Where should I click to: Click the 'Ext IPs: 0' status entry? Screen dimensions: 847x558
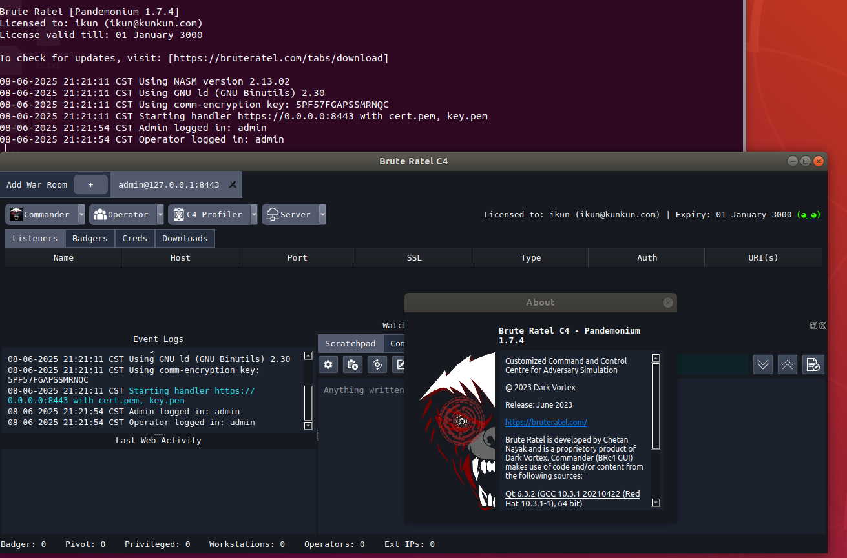[410, 544]
